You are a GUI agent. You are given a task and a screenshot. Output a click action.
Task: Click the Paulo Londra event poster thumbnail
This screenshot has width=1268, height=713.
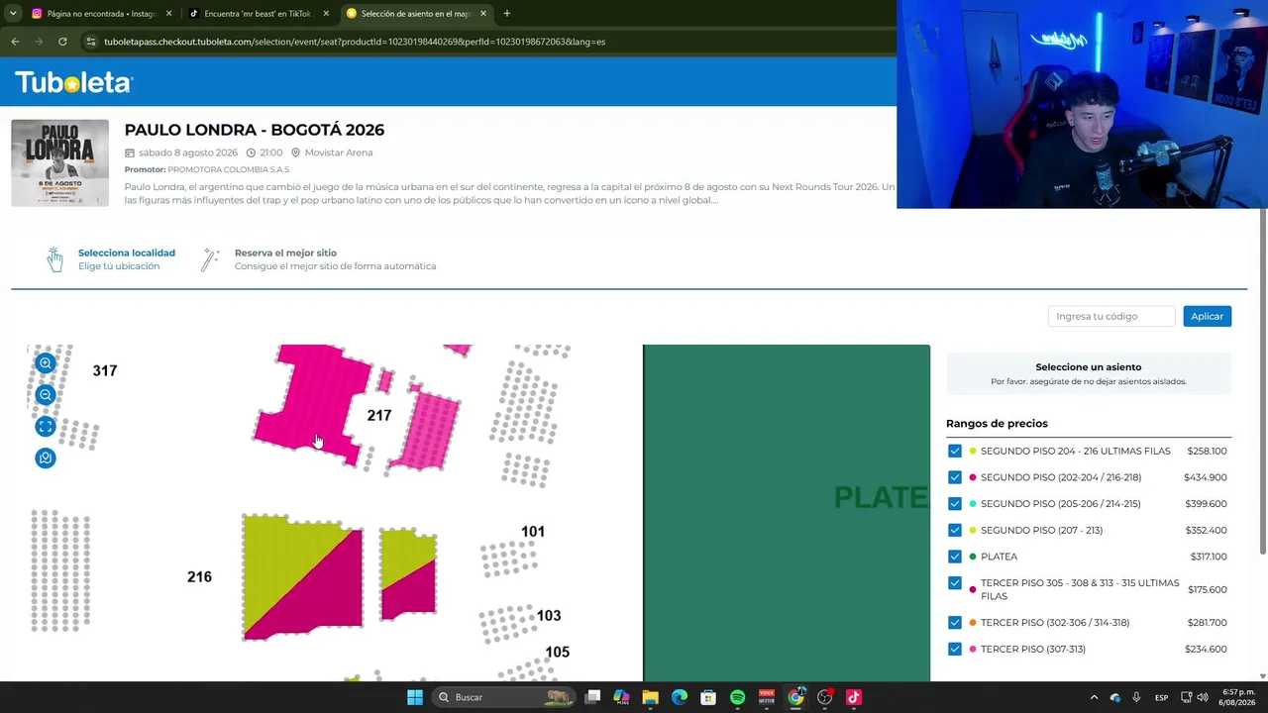click(x=59, y=163)
